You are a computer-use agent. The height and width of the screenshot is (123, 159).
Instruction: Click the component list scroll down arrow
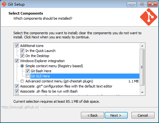[142, 93]
